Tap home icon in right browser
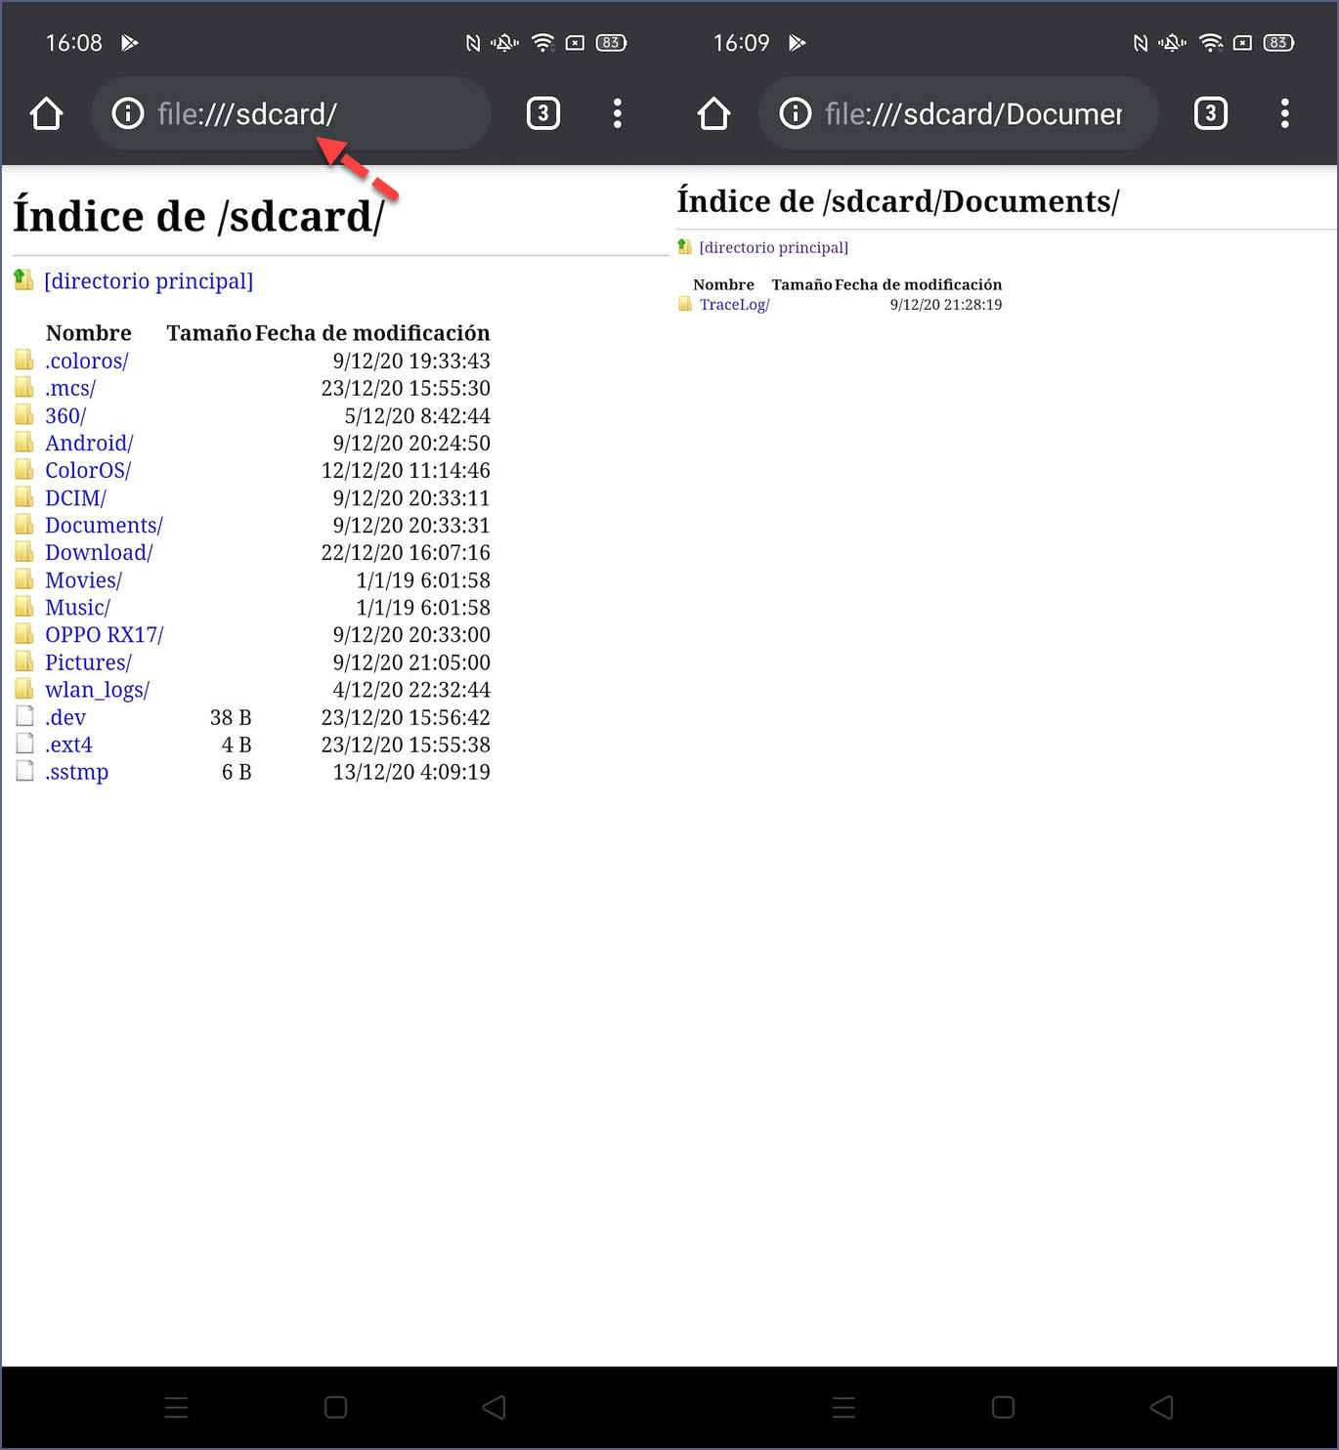Screen dimensions: 1339x1450 [713, 113]
